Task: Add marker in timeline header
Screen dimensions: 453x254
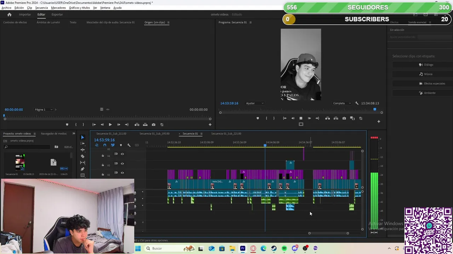Action: pyautogui.click(x=121, y=145)
